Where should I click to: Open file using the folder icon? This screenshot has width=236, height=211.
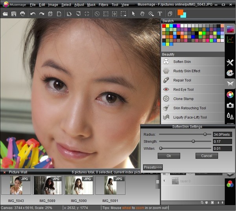pyautogui.click(x=5, y=14)
